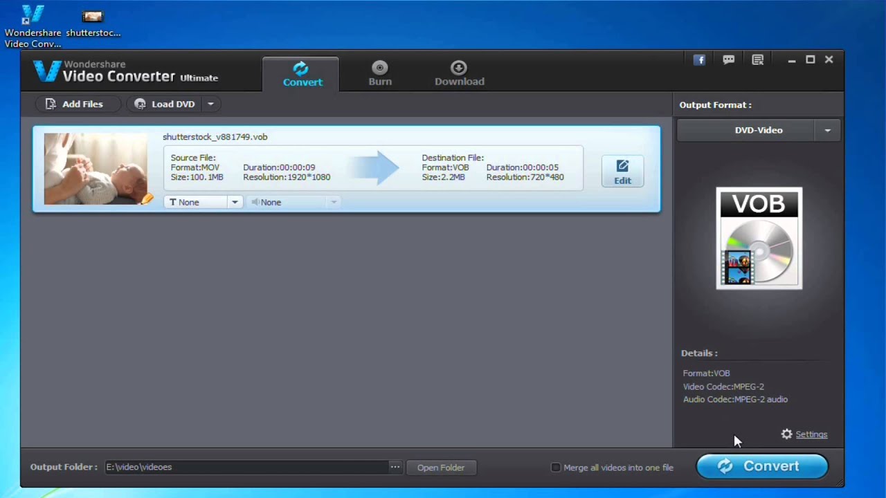Expand the Load DVD dropdown arrow

click(x=210, y=104)
